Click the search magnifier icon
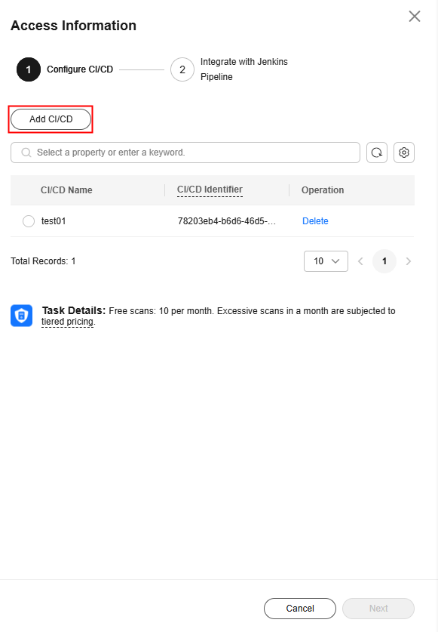The height and width of the screenshot is (632, 438). (26, 153)
